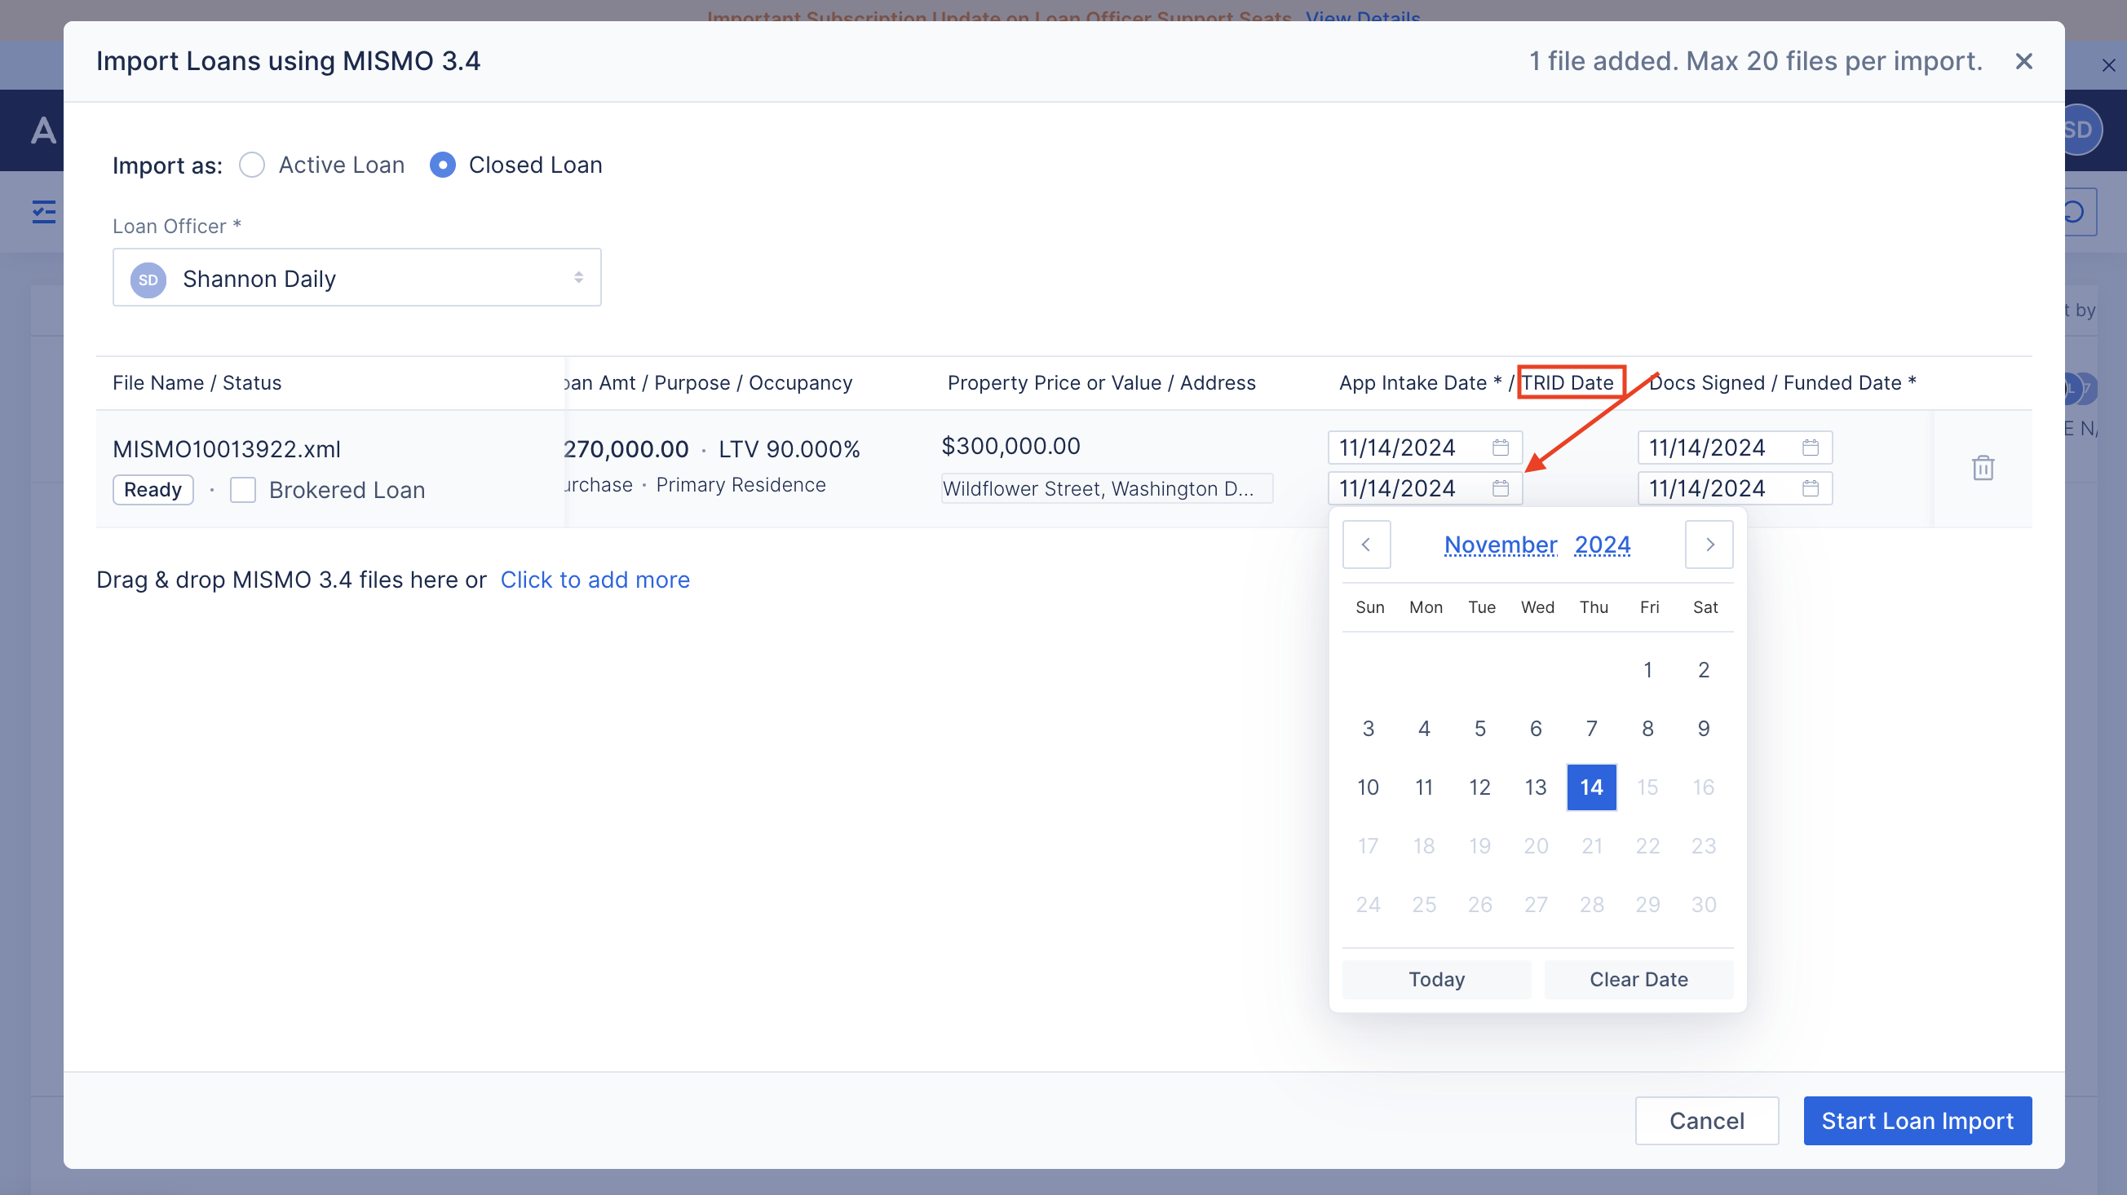
Task: Close the Import Loans dialog
Action: 2023,62
